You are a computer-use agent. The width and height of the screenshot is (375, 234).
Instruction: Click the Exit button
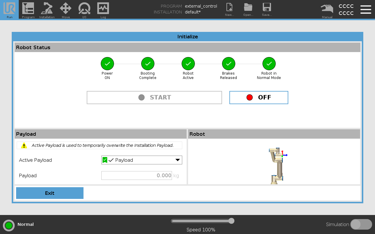(50, 193)
